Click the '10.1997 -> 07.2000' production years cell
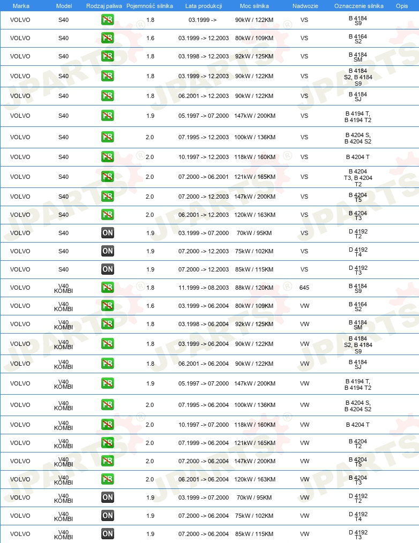The width and height of the screenshot is (419, 543). point(204,425)
